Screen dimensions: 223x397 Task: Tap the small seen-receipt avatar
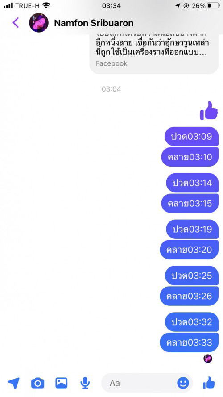208,359
